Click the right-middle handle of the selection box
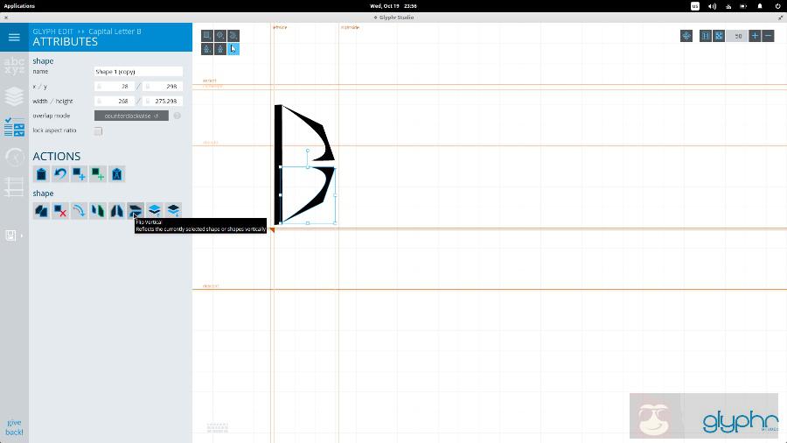This screenshot has height=443, width=787. pyautogui.click(x=335, y=195)
